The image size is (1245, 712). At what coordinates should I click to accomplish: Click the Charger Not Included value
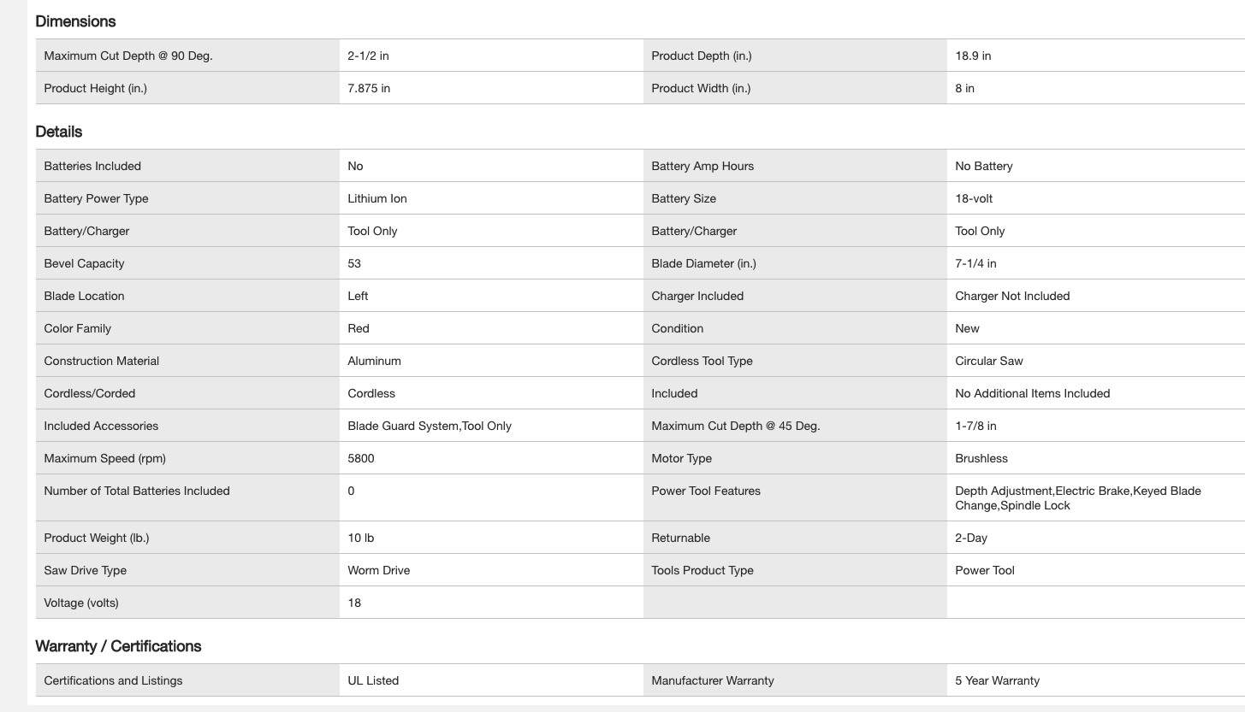coord(1012,296)
